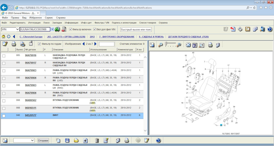Click breadcrumb back triangle icon
Image resolution: width=274 pixels, height=146 pixels.
[x=14, y=36]
